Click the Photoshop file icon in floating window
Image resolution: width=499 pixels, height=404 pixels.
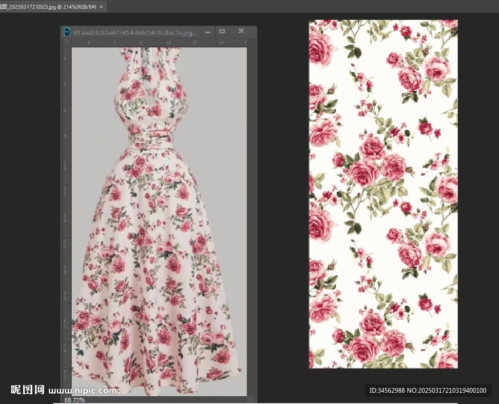[67, 32]
